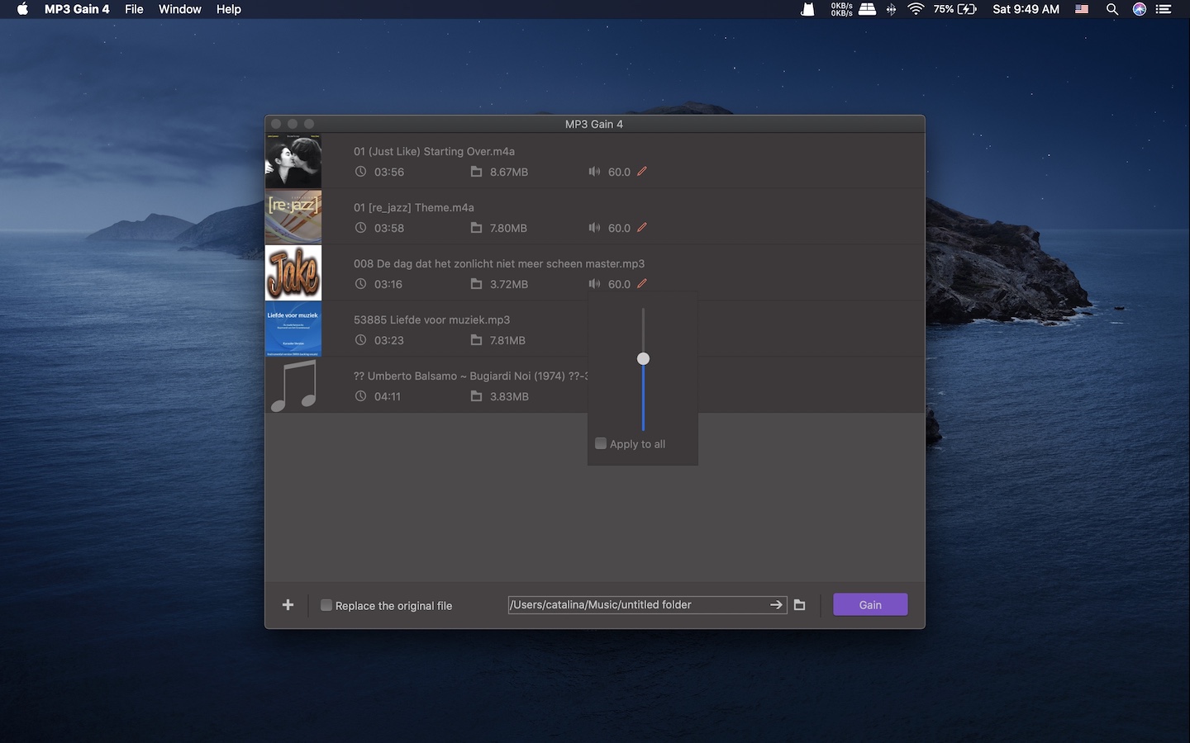
Task: Click the purple Gain button
Action: click(870, 604)
